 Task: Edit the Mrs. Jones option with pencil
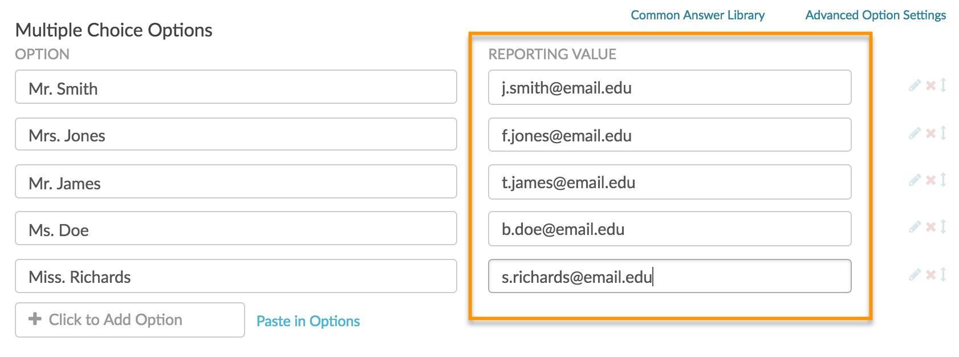pos(915,133)
